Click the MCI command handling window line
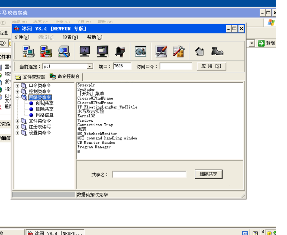 click(107, 138)
